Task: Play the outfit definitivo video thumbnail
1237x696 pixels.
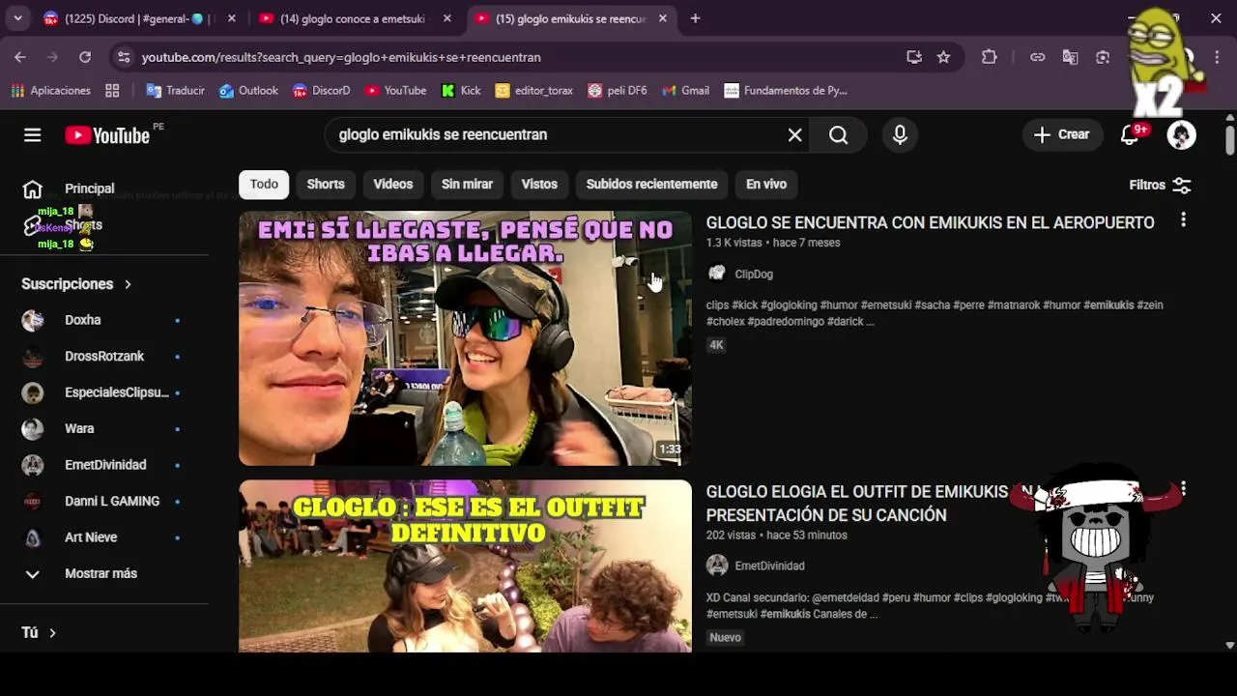Action: pyautogui.click(x=465, y=566)
